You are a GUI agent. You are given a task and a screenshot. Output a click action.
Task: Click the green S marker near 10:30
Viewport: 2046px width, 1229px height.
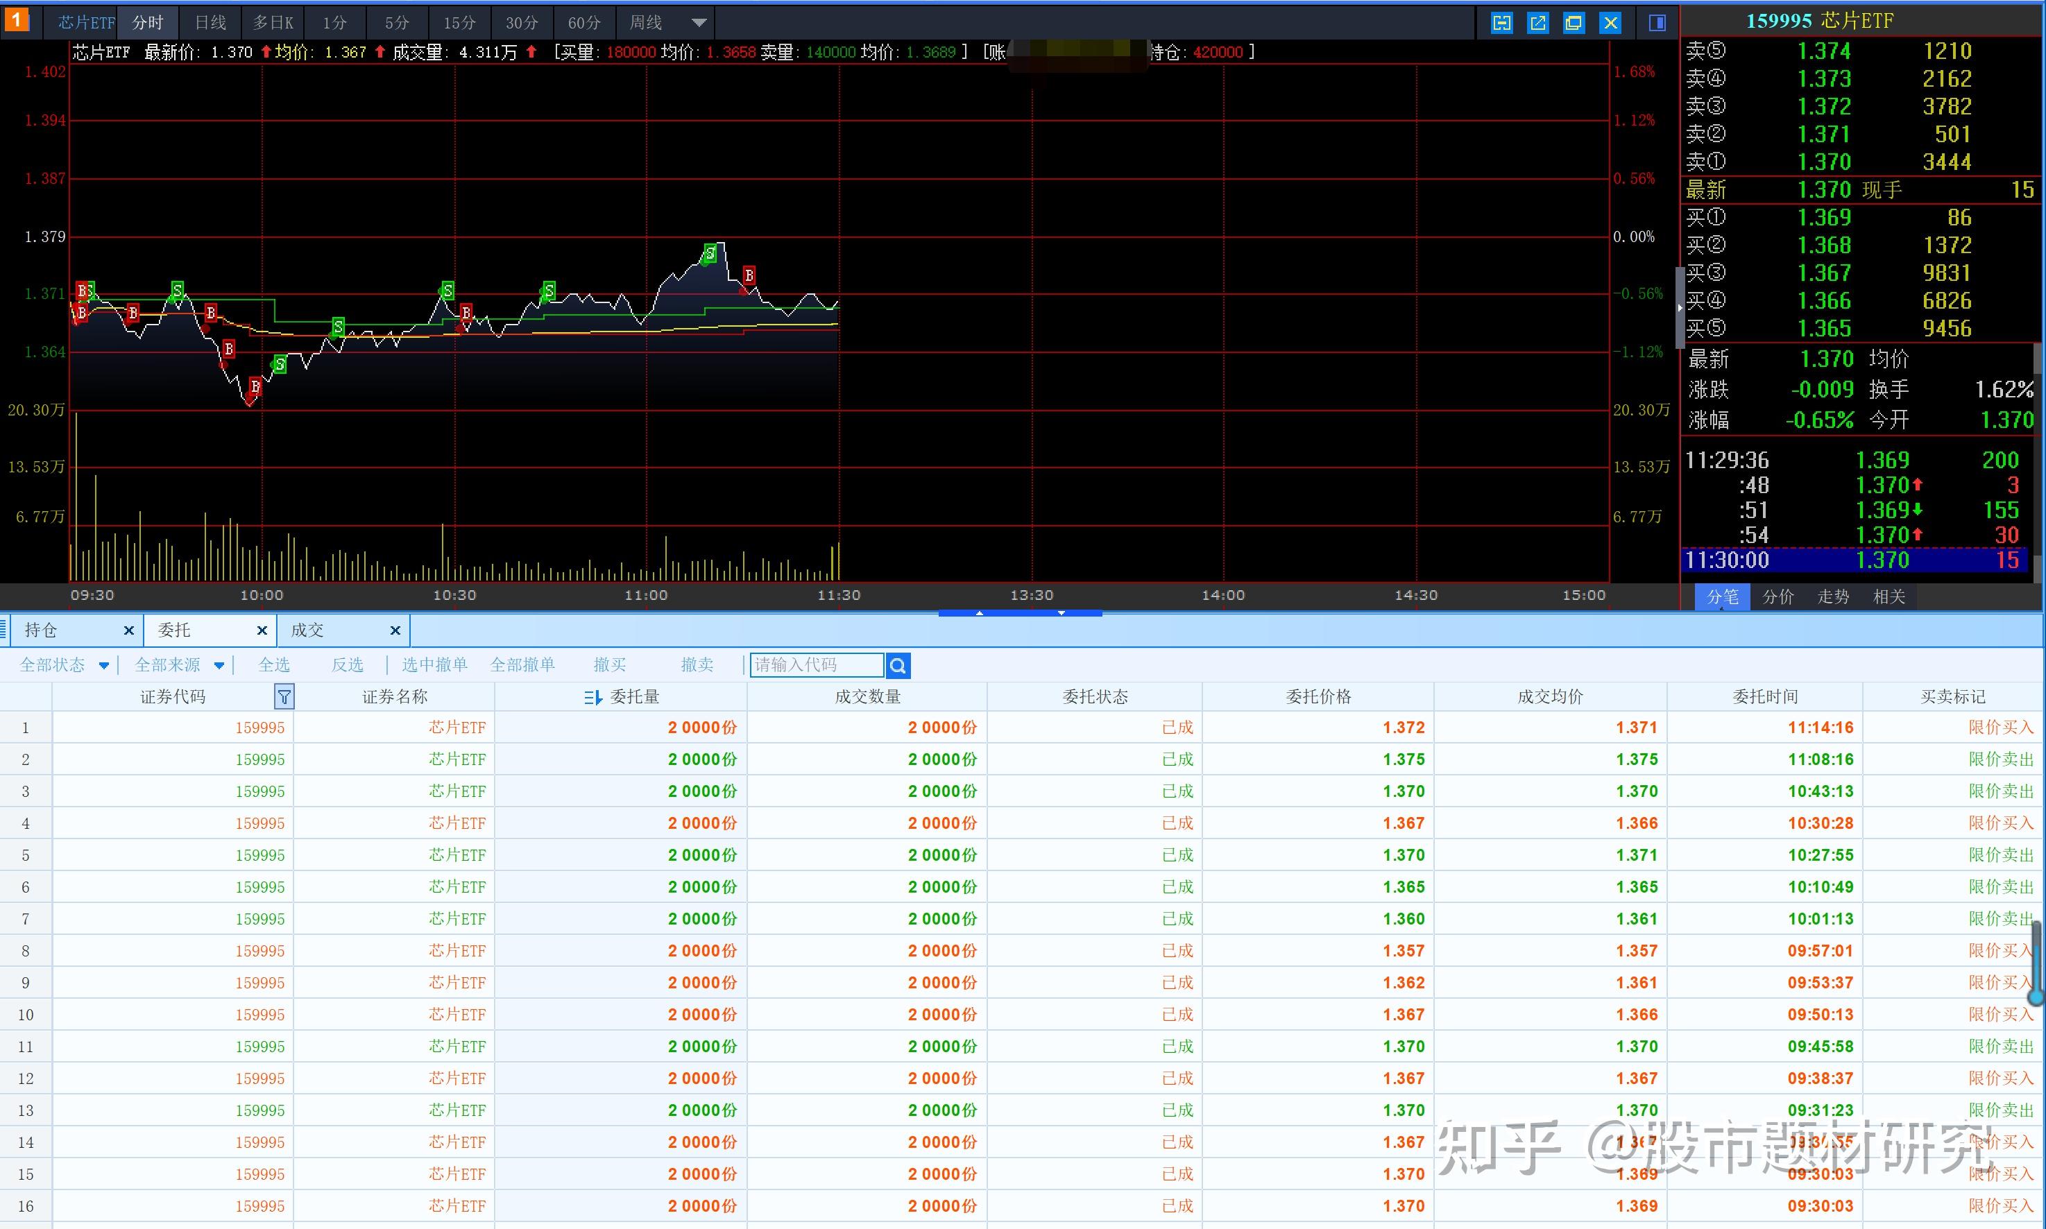pos(447,291)
